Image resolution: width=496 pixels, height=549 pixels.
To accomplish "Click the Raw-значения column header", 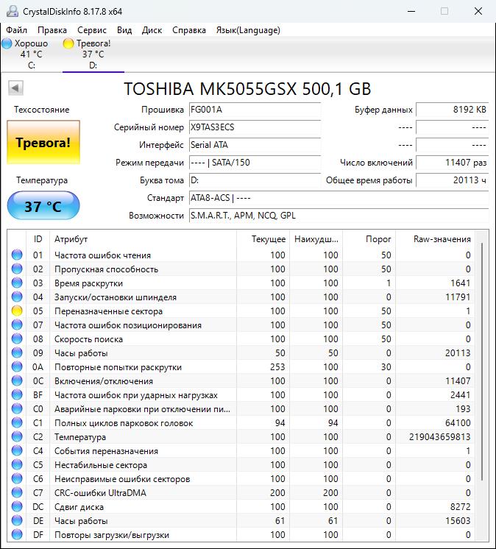I will point(435,239).
